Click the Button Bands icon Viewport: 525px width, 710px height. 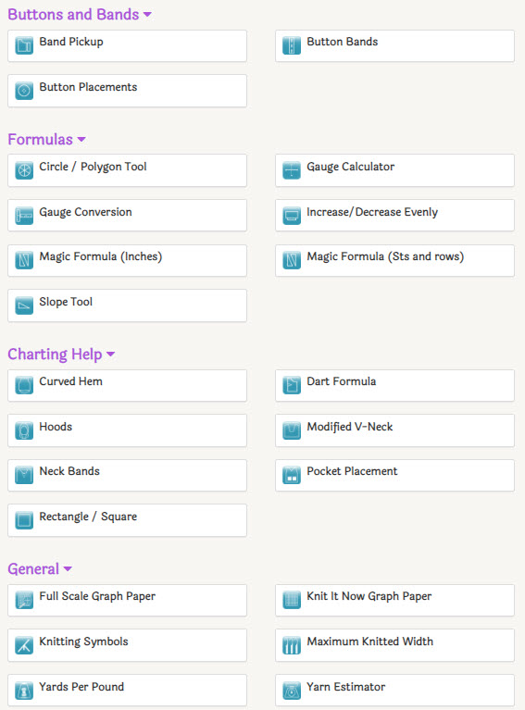click(x=292, y=45)
